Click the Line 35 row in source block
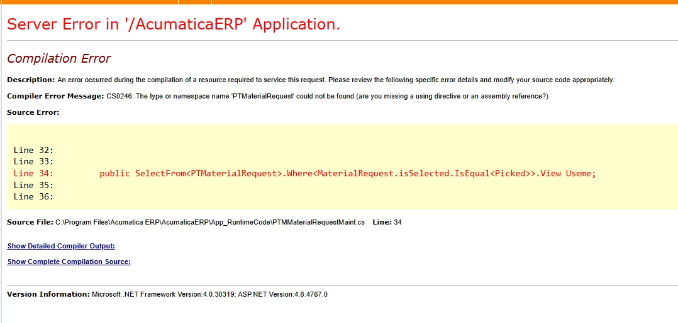Screen dimensions: 678x323 [x=34, y=185]
